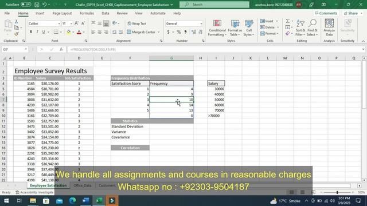Click the Percent Style icon
Screen dimensions: 367x206
(x=179, y=32)
